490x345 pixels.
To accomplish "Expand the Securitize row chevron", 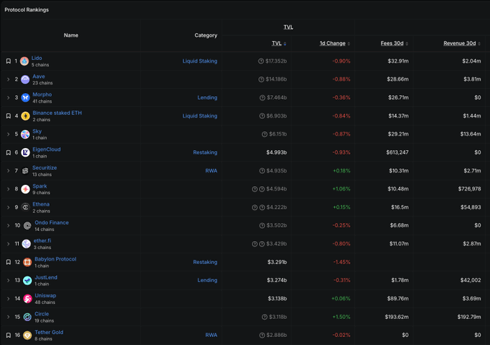I will click(x=9, y=170).
